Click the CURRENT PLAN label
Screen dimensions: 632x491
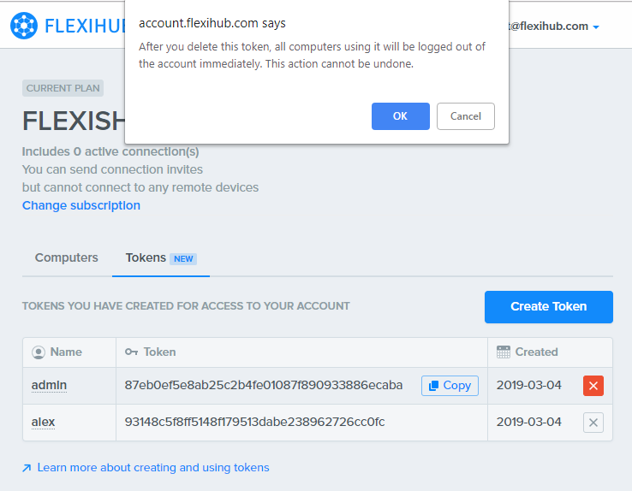coord(63,88)
